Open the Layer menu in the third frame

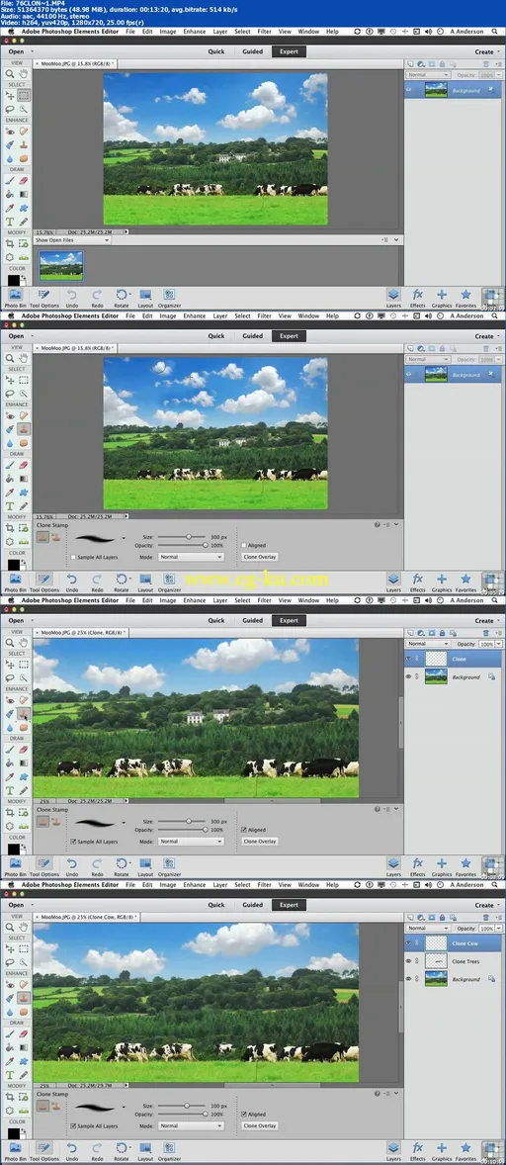tap(220, 600)
